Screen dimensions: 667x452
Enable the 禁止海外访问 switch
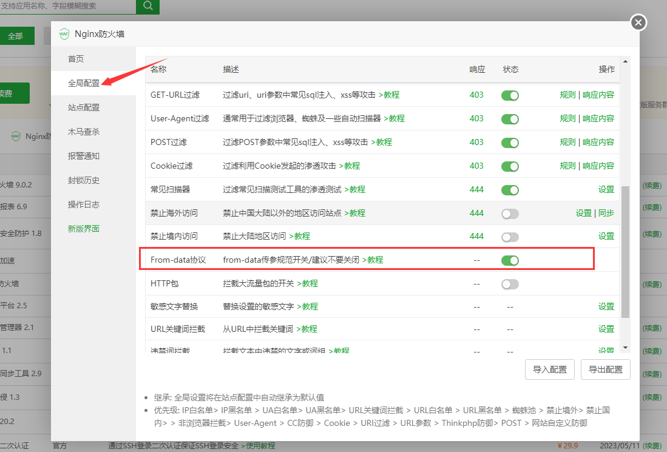(x=510, y=214)
